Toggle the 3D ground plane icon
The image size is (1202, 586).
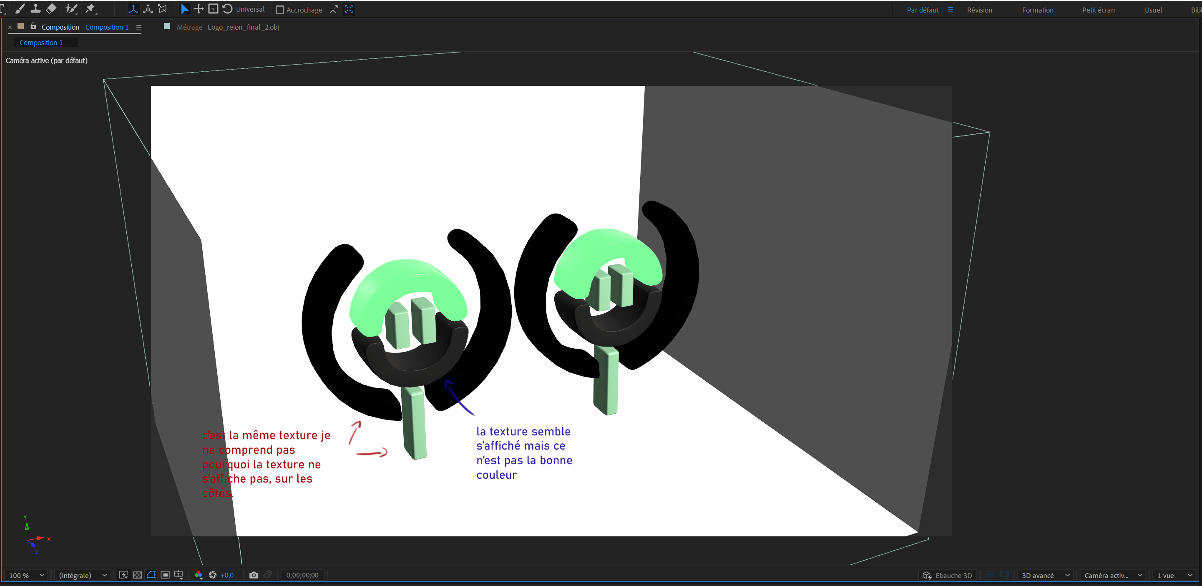[x=990, y=575]
